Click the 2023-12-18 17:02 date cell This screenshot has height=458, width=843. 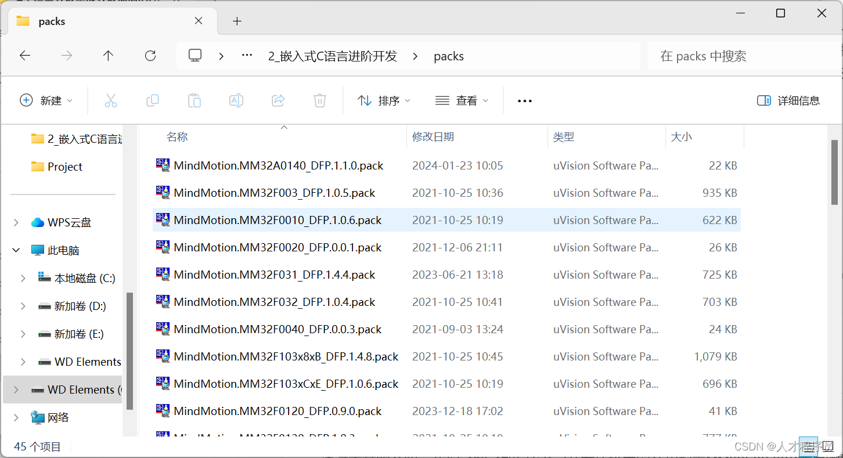pos(457,411)
